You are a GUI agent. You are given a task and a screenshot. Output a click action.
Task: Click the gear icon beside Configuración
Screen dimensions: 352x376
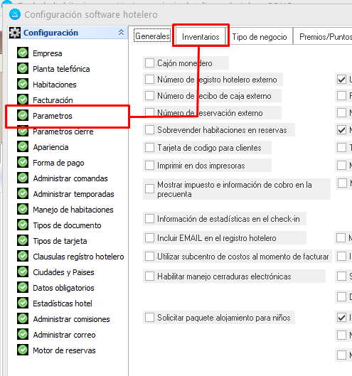coord(15,33)
